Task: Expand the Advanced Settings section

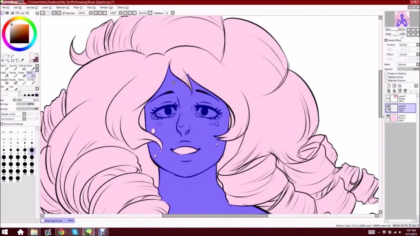Action: coord(2,124)
